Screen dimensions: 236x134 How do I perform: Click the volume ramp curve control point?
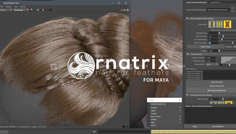[229, 60]
